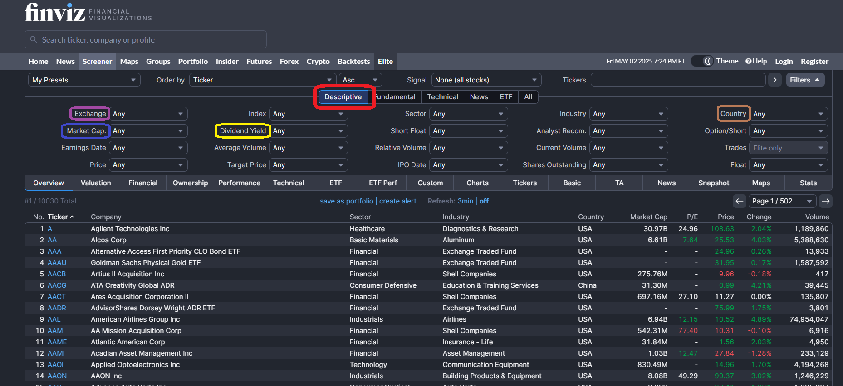Click save as portfolio link

coord(346,201)
